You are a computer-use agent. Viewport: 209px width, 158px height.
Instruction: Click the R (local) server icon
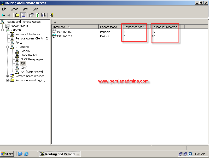tap(8, 30)
